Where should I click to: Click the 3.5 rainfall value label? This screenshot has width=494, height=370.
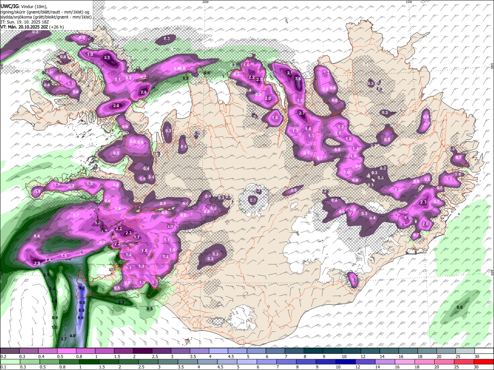coord(46,275)
